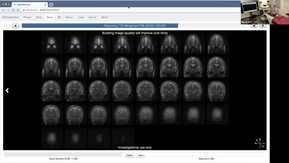Click the Mock ICU video overlay

click(265, 12)
